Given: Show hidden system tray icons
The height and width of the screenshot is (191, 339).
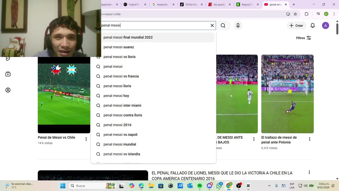Looking at the screenshot, I should [x=269, y=186].
